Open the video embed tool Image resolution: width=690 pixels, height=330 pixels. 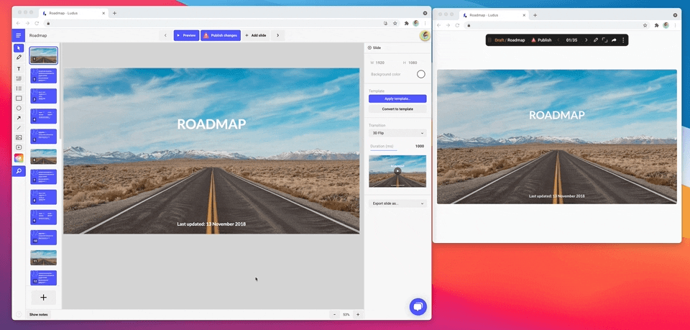point(19,147)
